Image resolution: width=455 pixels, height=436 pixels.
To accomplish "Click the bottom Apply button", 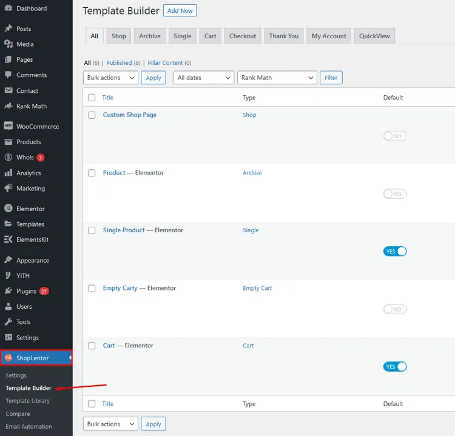I will (153, 424).
